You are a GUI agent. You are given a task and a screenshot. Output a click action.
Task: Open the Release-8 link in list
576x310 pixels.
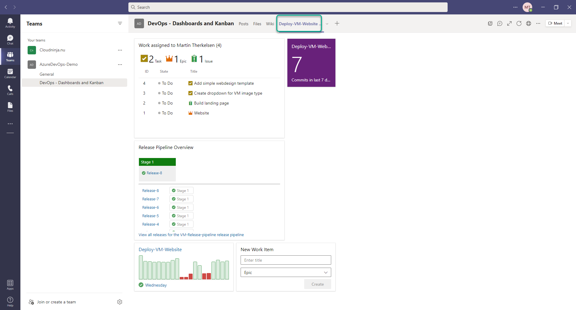coord(151,191)
